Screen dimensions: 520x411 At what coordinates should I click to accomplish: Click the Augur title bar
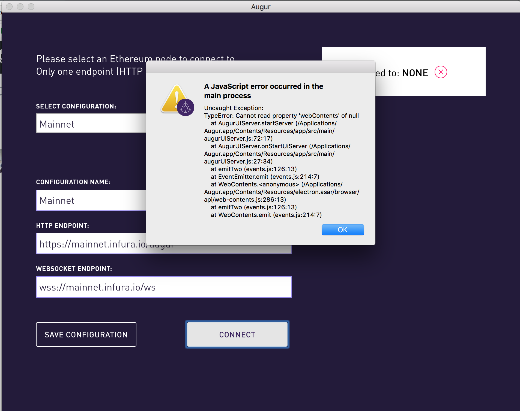(260, 7)
